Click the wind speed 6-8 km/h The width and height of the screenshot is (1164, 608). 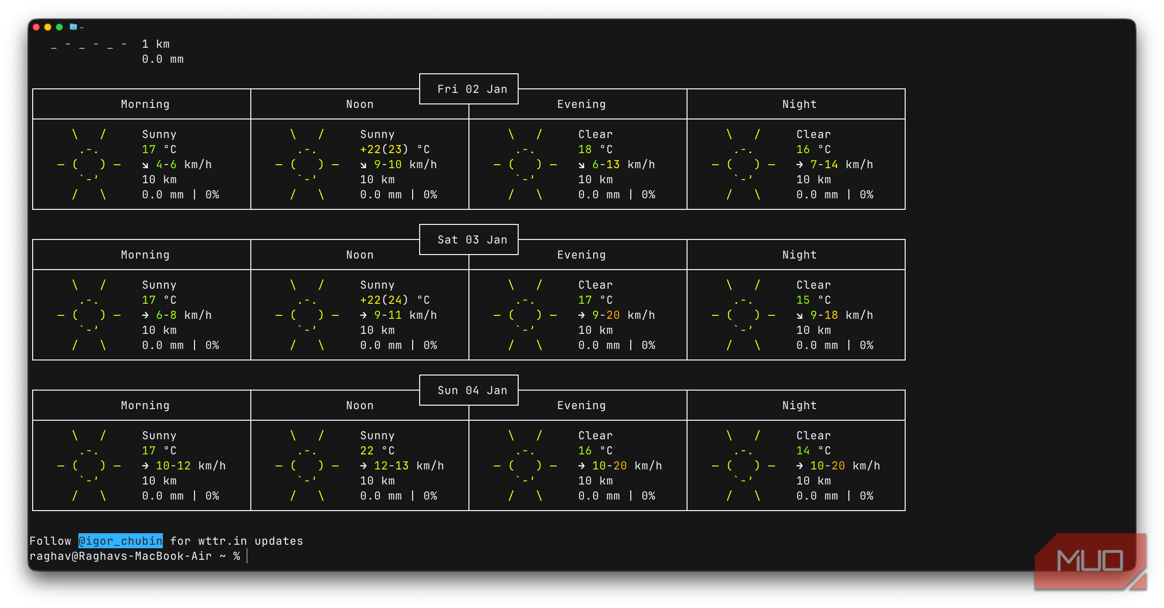[x=177, y=315]
